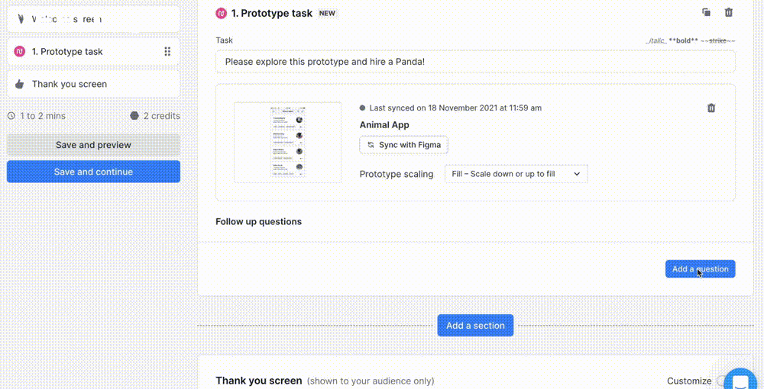Open the Prototype scaling dropdown

[516, 174]
